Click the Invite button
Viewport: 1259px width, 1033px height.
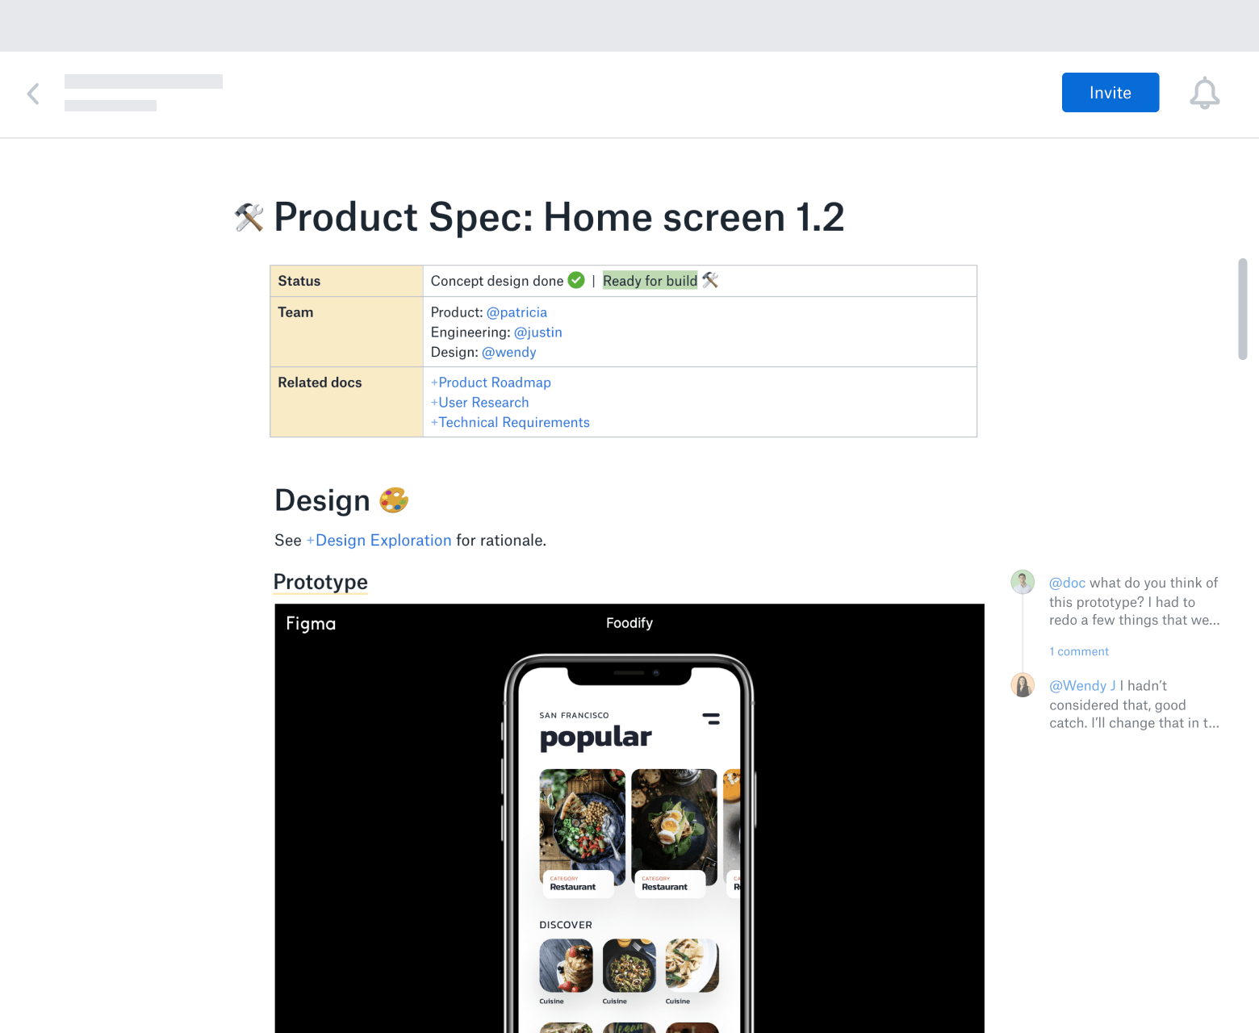pos(1111,93)
